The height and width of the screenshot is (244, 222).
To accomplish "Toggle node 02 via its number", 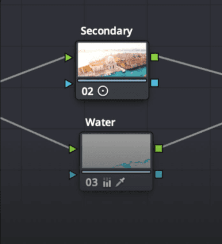I will pos(87,91).
